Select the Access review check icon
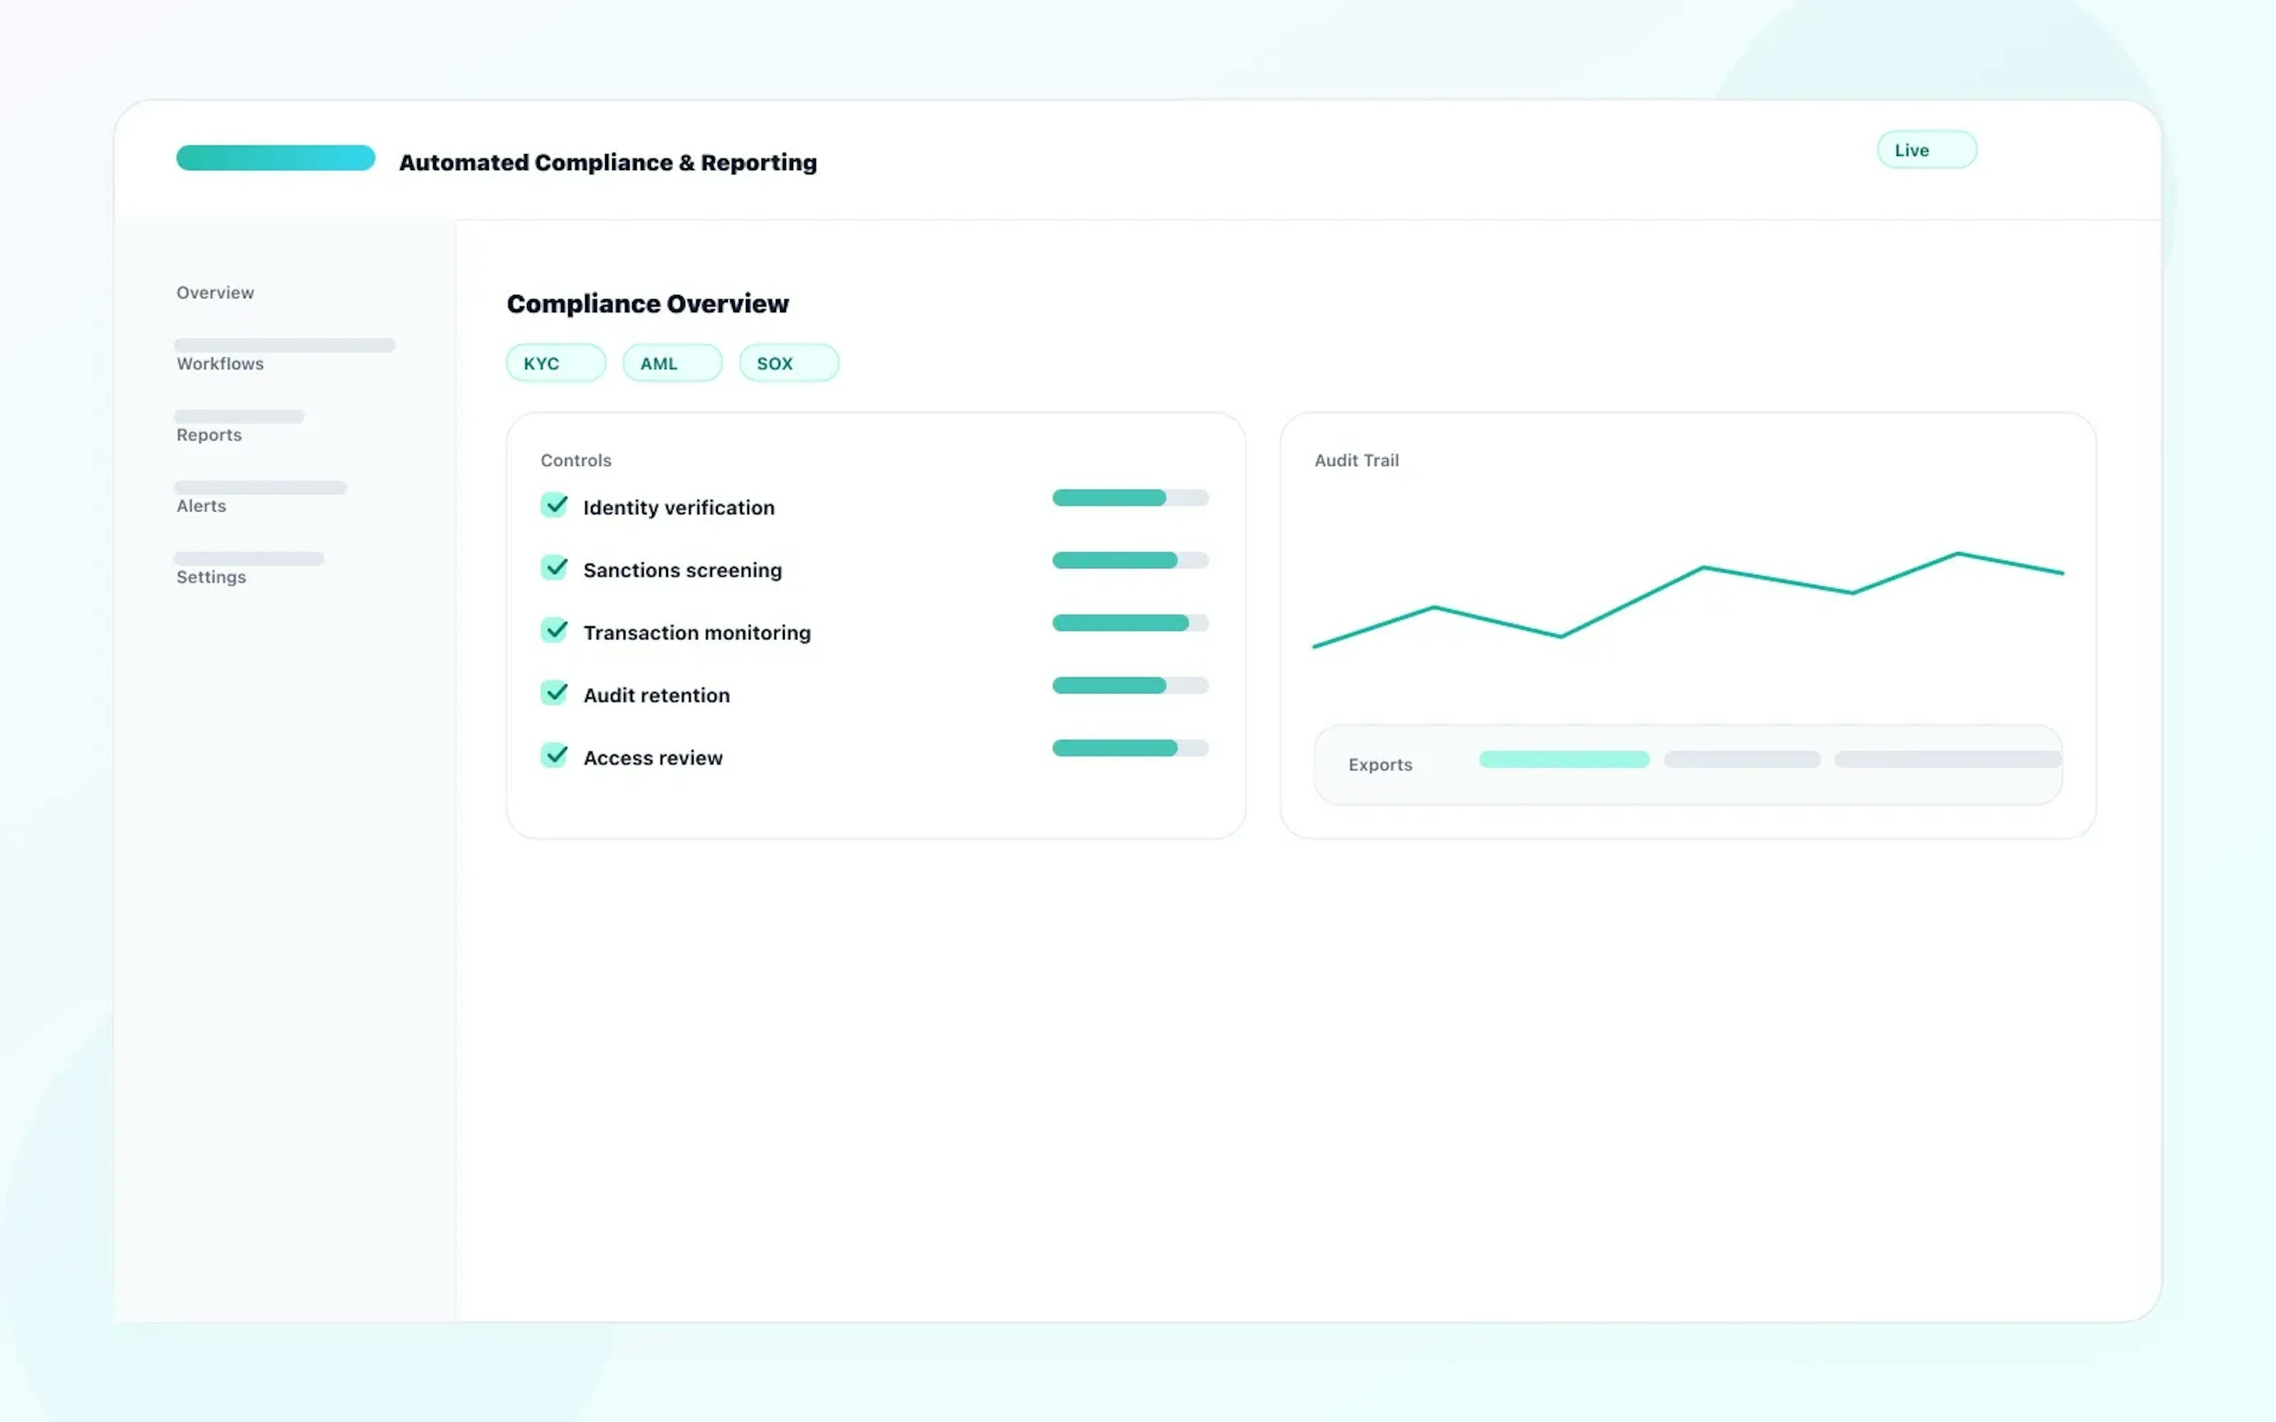This screenshot has height=1422, width=2276. pyautogui.click(x=555, y=755)
